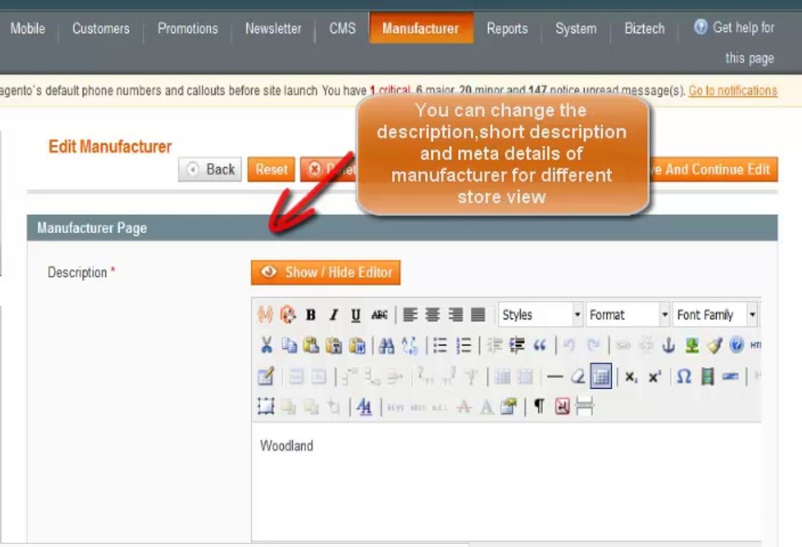
Task: Open the Styles dropdown
Action: click(x=542, y=315)
